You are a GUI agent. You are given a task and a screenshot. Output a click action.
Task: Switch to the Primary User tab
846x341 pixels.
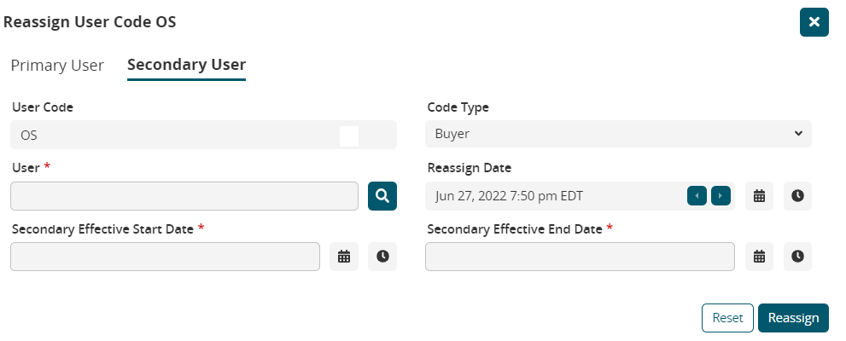57,66
